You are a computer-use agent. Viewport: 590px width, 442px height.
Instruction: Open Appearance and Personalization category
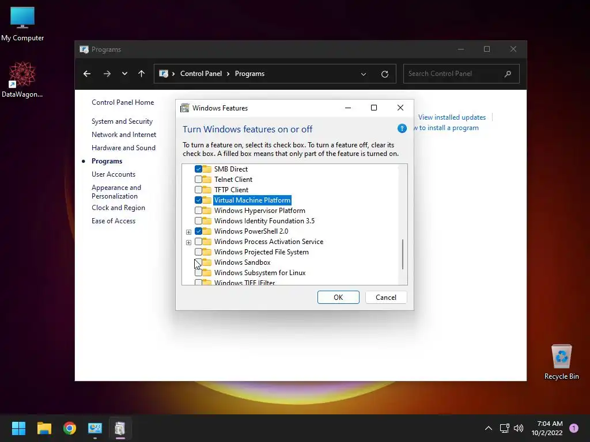click(116, 192)
